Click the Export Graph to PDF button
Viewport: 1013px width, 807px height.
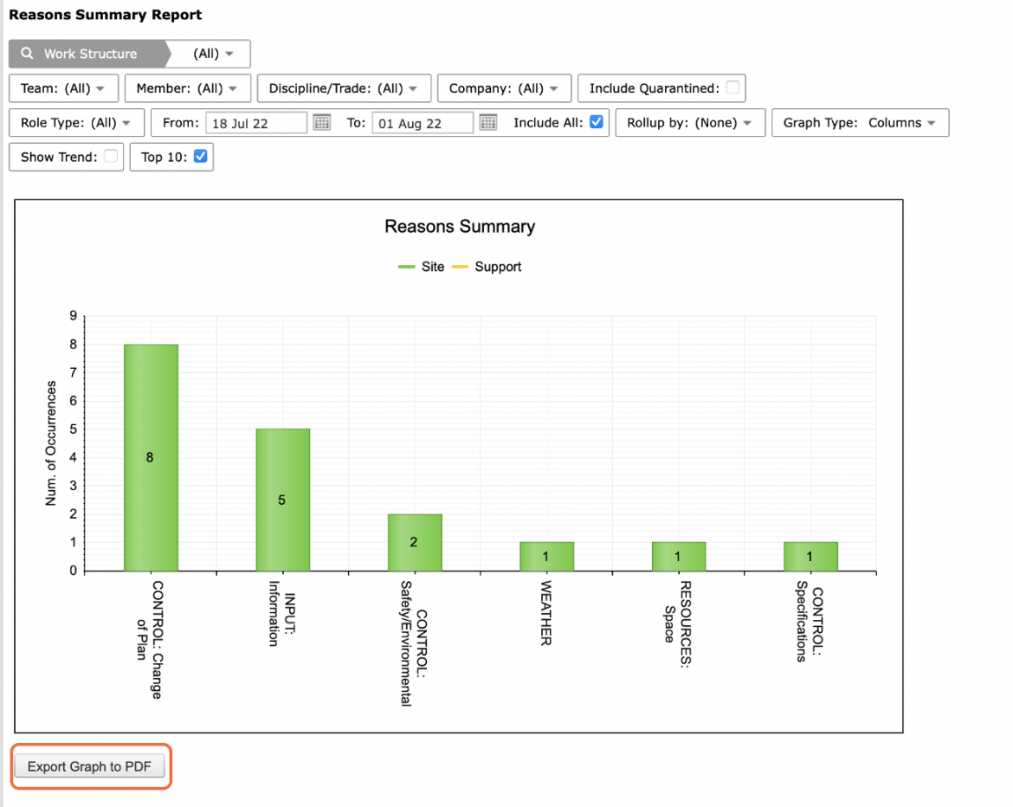pos(90,766)
